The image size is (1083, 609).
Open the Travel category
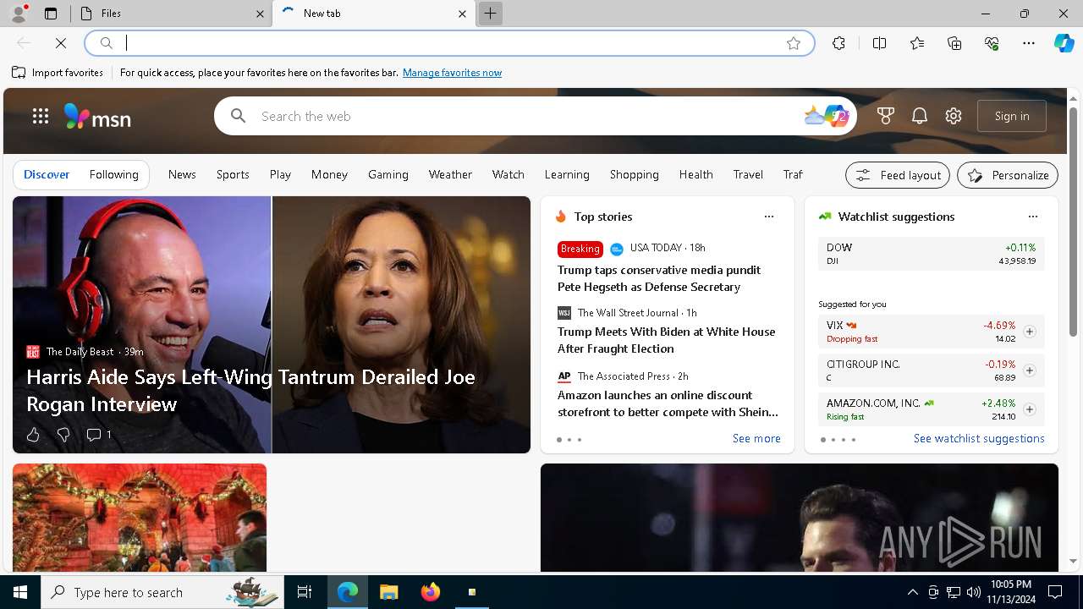[748, 174]
